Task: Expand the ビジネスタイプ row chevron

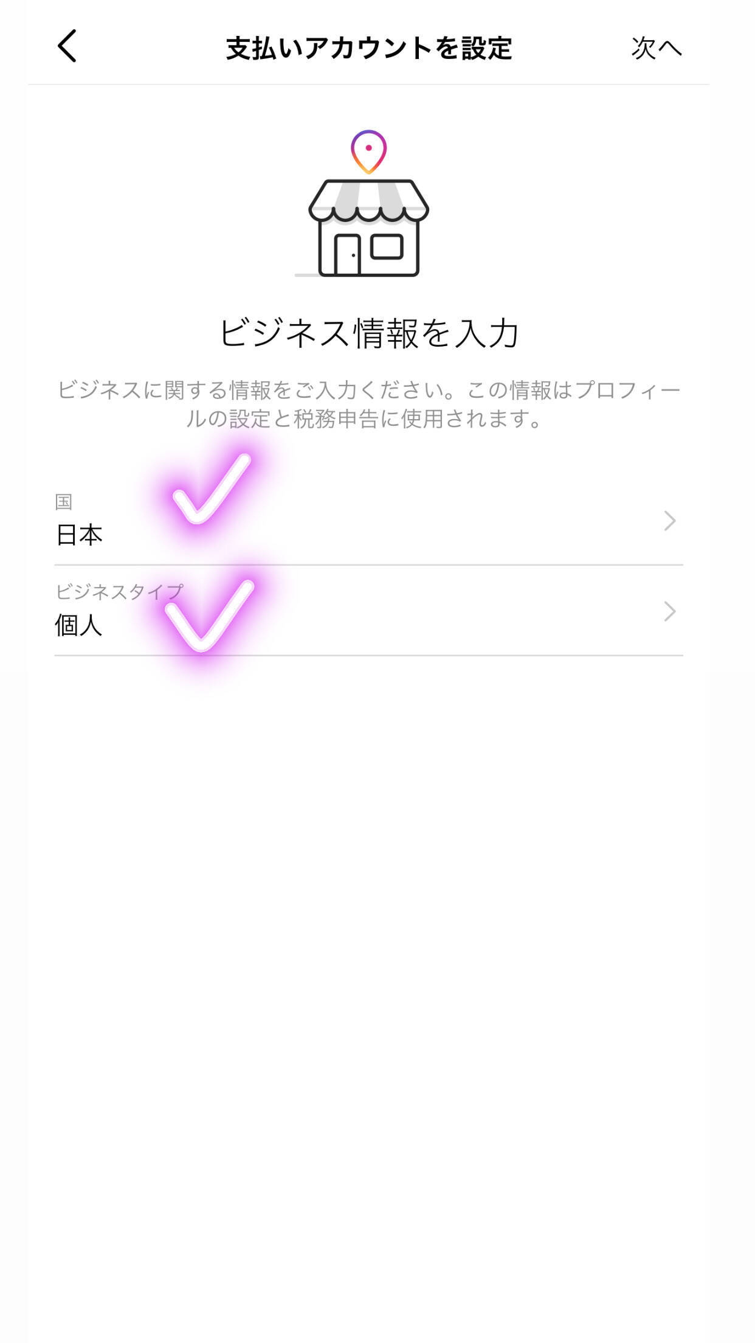Action: 669,611
